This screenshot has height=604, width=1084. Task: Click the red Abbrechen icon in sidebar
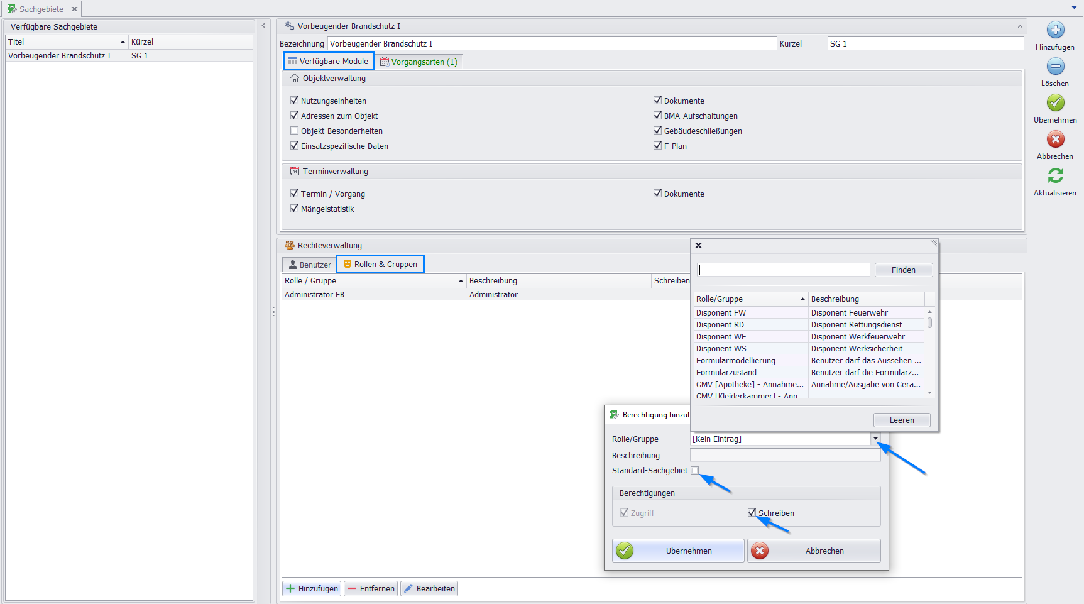pos(1055,140)
